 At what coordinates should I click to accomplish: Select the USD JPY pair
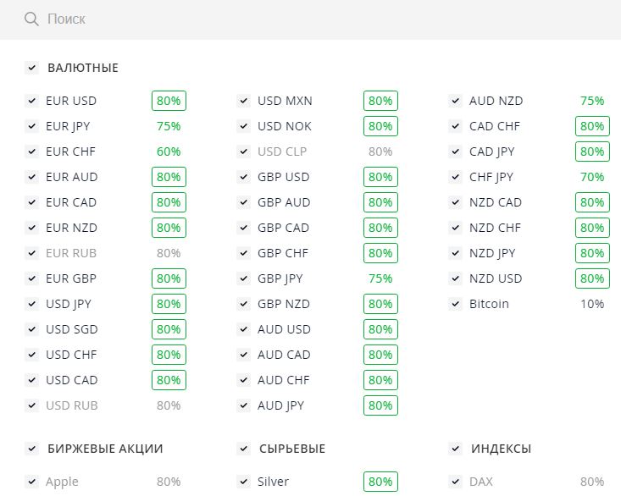69,304
